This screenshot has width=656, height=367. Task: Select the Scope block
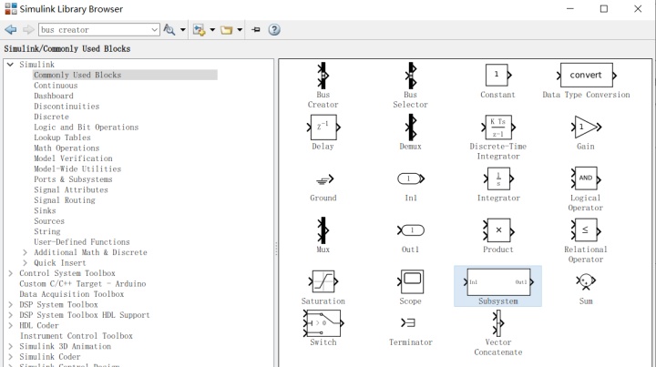(x=410, y=281)
